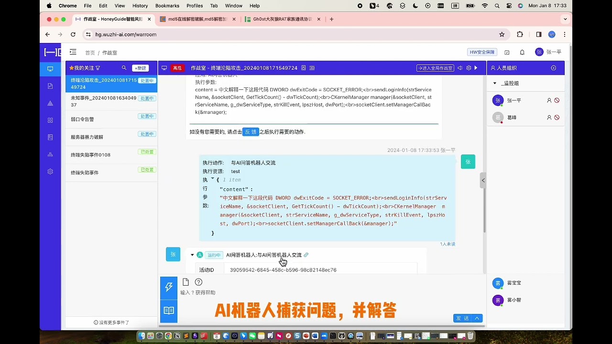Screen dimensions: 612x344
Task: Click the 发送 button
Action: click(463, 318)
